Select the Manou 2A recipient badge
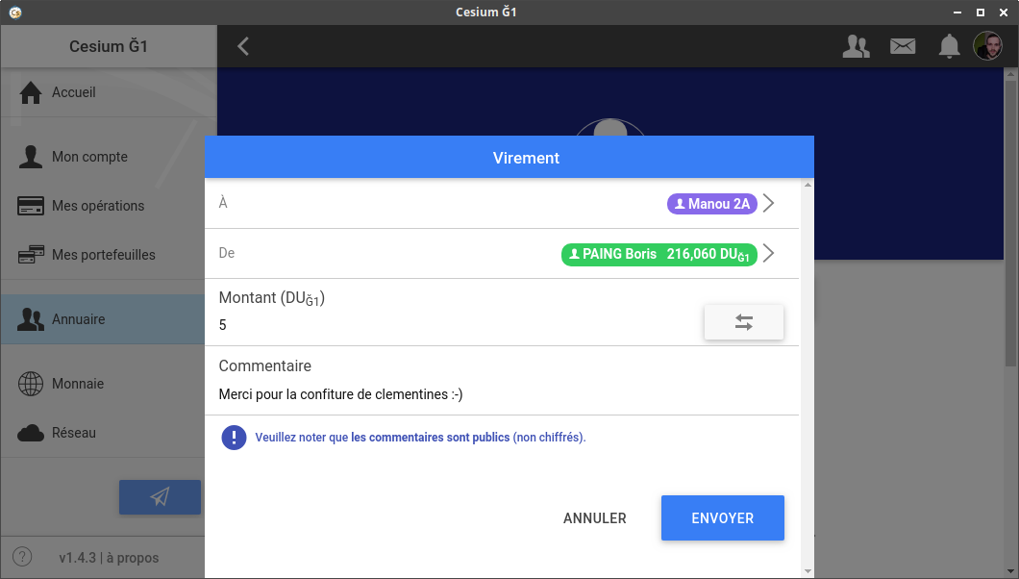The width and height of the screenshot is (1019, 579). coord(711,203)
